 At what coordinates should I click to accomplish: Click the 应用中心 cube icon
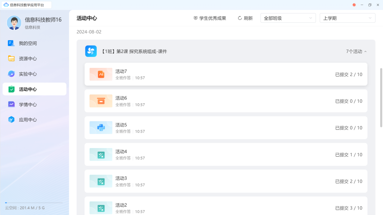click(10, 120)
